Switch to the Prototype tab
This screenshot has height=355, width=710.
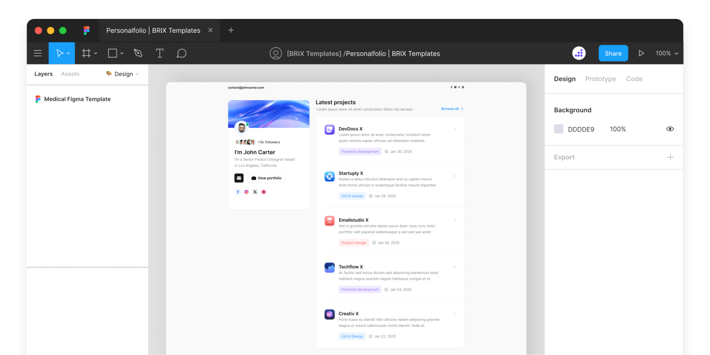[600, 79]
